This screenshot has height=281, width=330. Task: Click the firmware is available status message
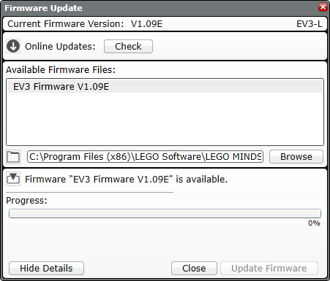tap(127, 179)
